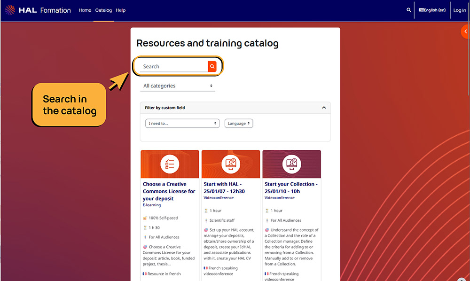Click 'For All Audiences' in Start your Collection card

coord(286,220)
